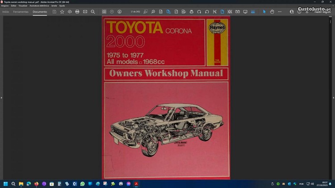Click the Print icon in the toolbar
This screenshot has width=335, height=188.
tap(77, 12)
